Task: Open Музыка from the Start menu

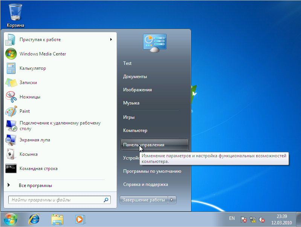Action: pos(131,103)
